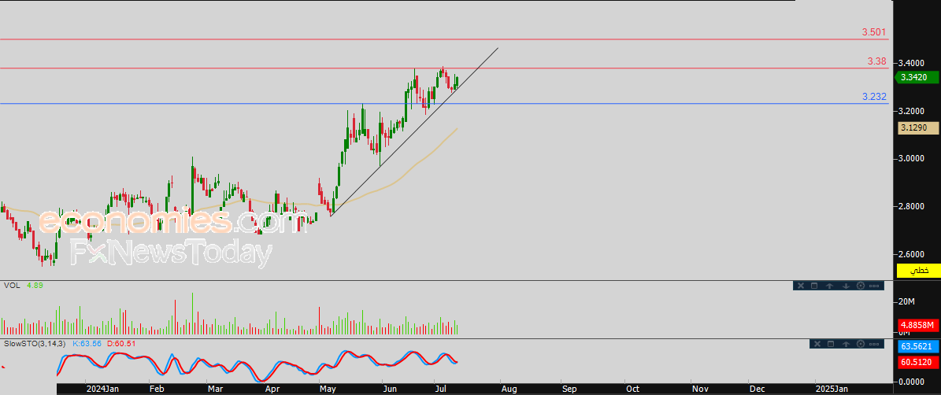
Task: Click the 60.5120 stochastic D tag
Action: point(917,362)
